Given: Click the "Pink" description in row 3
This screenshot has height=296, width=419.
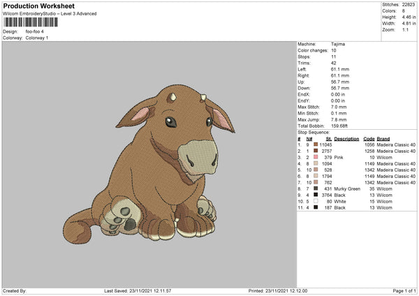Looking at the screenshot, I should click(x=339, y=157).
